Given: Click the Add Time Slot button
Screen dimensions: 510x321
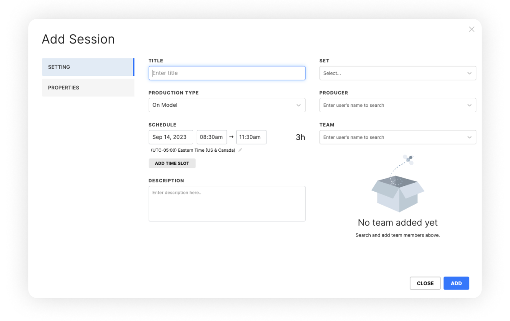Looking at the screenshot, I should 172,163.
